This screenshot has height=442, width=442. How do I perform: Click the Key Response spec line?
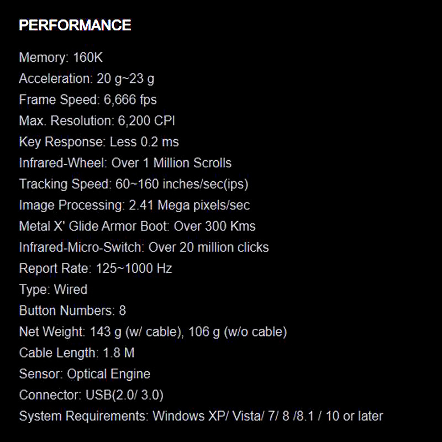pos(99,142)
